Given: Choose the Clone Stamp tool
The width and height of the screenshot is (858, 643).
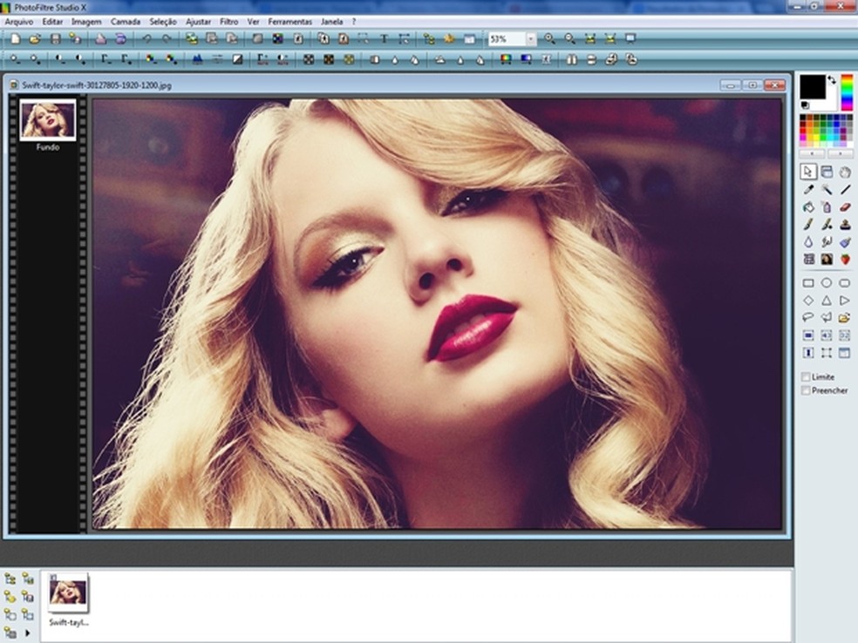Looking at the screenshot, I should [x=845, y=224].
